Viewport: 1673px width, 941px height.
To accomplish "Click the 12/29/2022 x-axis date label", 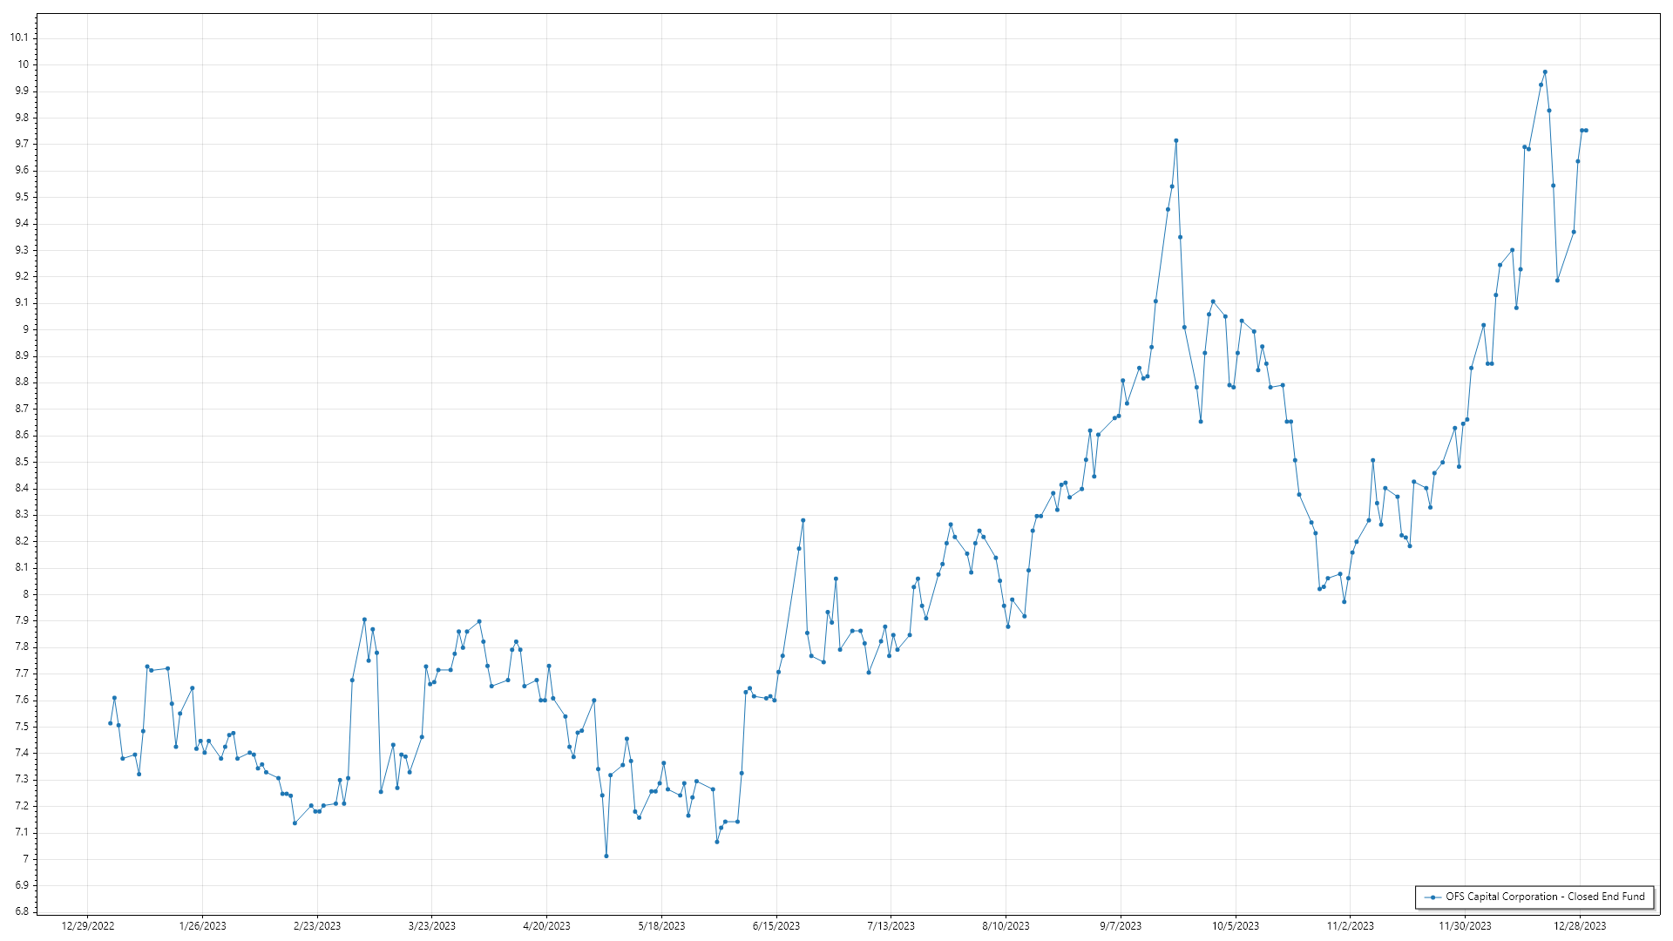I will [x=88, y=926].
